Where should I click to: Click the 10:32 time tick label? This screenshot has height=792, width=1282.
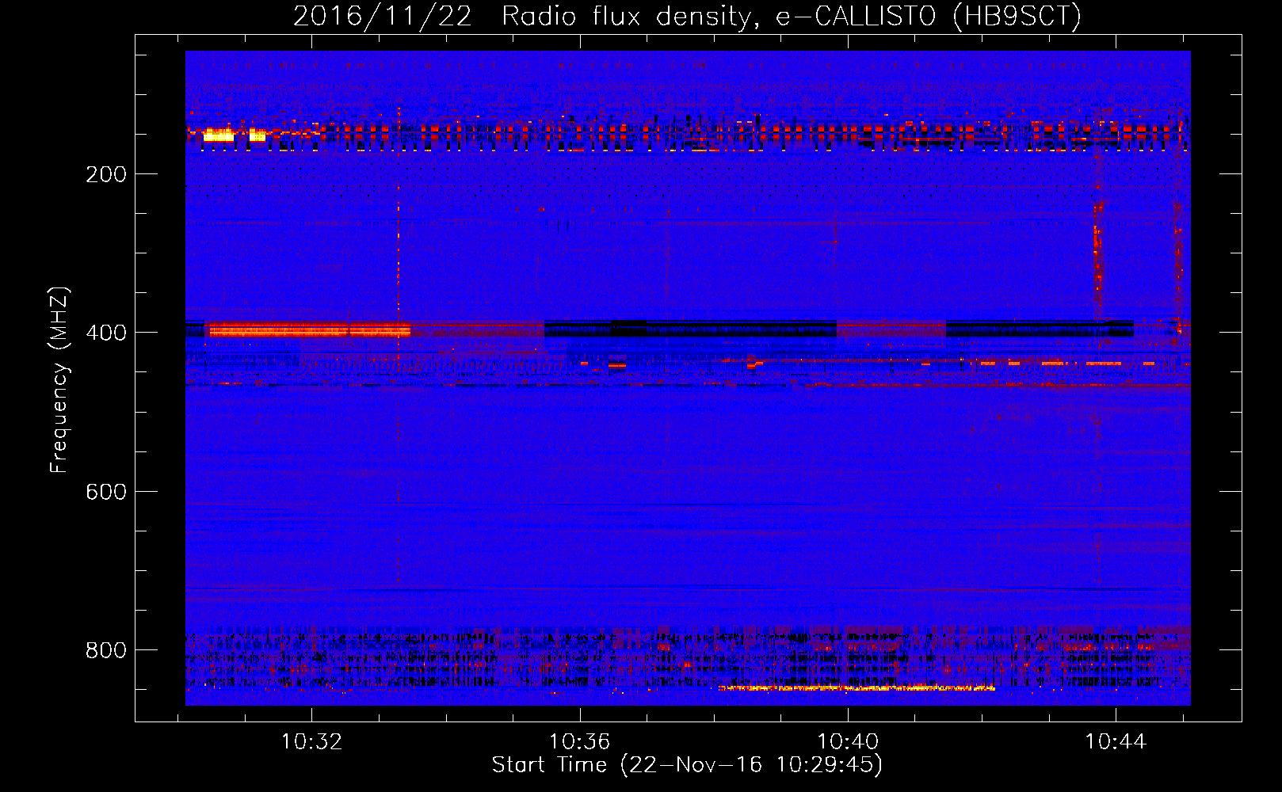tap(312, 742)
